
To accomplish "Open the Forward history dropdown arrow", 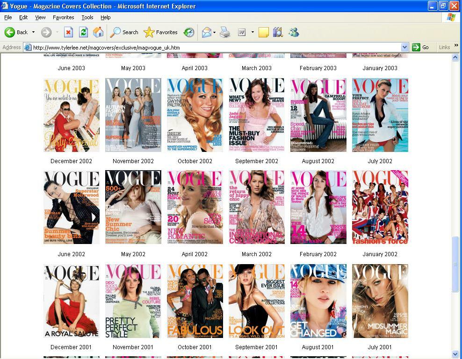I will tap(57, 32).
